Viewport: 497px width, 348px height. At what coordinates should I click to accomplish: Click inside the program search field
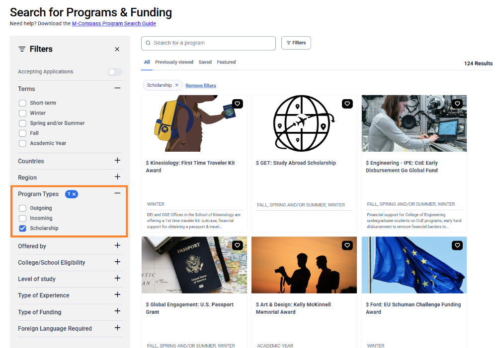(x=208, y=43)
